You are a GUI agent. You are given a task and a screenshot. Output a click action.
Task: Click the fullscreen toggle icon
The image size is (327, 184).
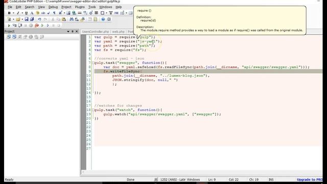[109, 19]
